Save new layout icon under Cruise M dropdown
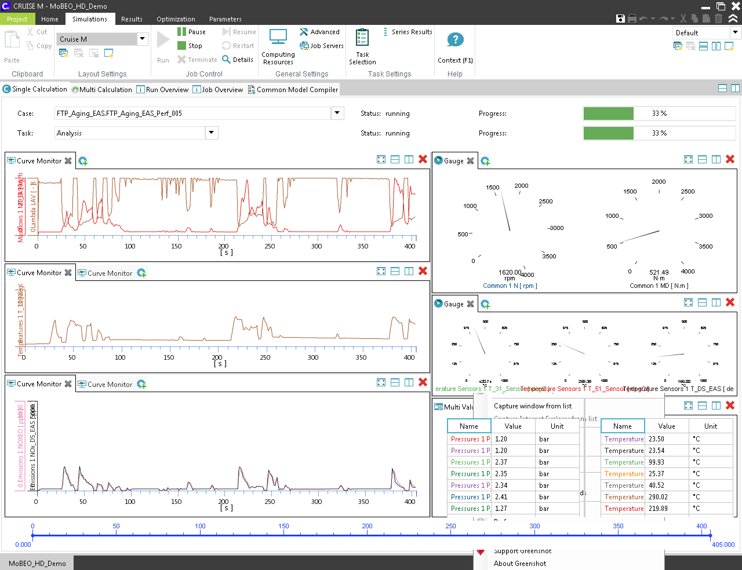The height and width of the screenshot is (570, 742). [64, 53]
